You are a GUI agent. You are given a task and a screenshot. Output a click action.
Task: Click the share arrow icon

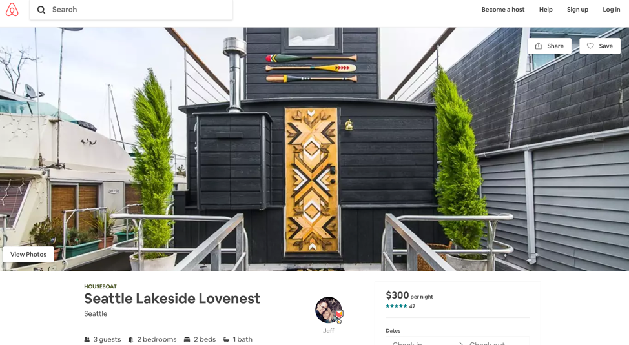pos(539,46)
